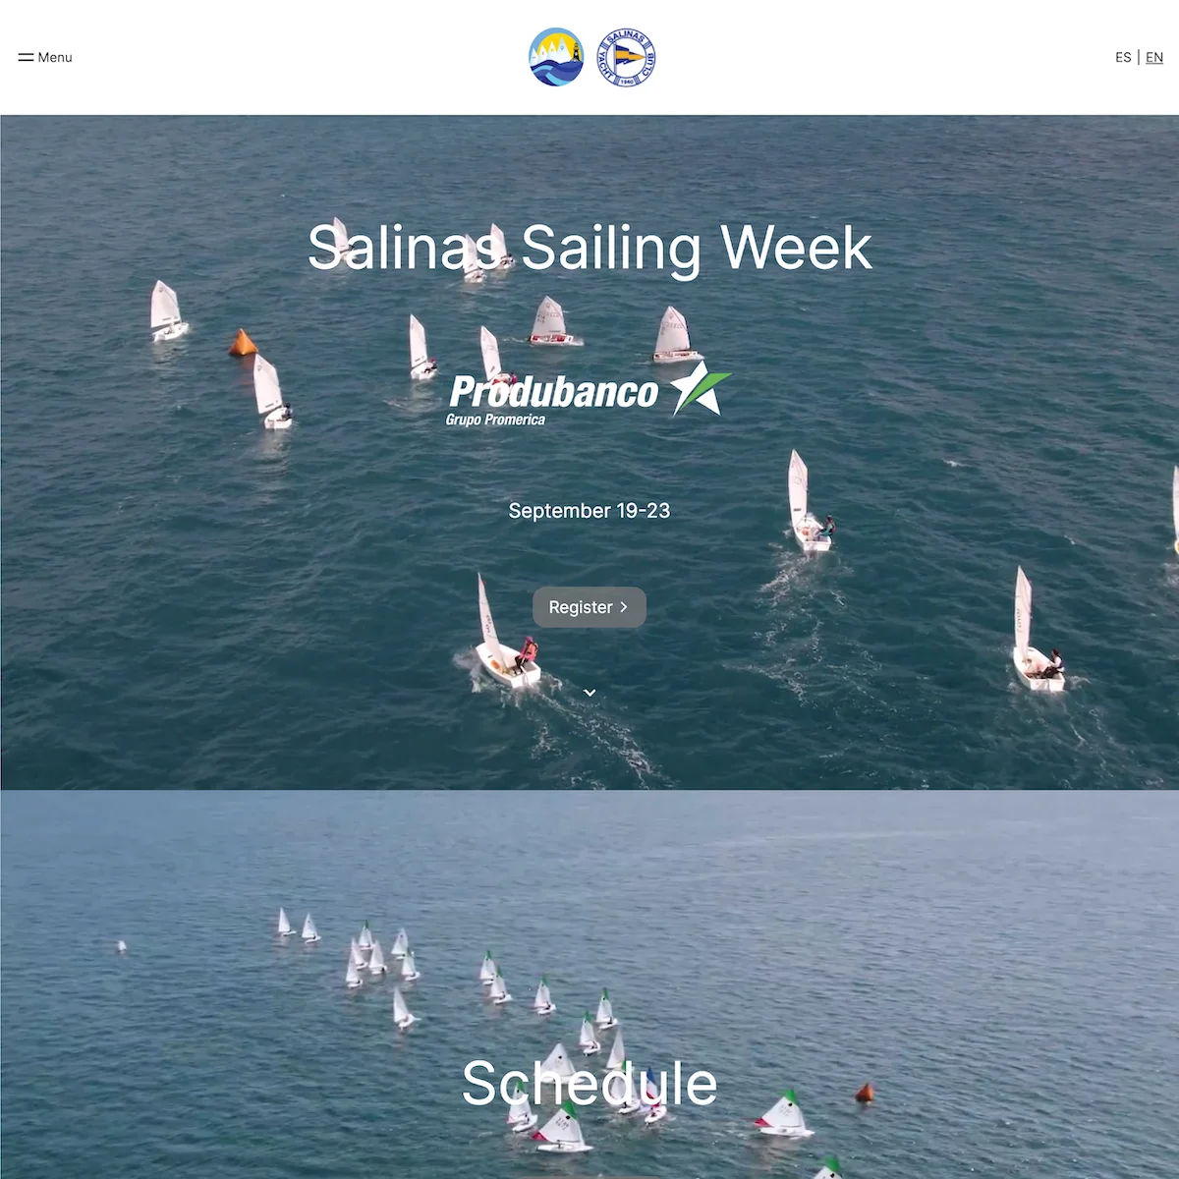
Task: Click the Salinas Yacht Club emblem
Action: pyautogui.click(x=627, y=57)
